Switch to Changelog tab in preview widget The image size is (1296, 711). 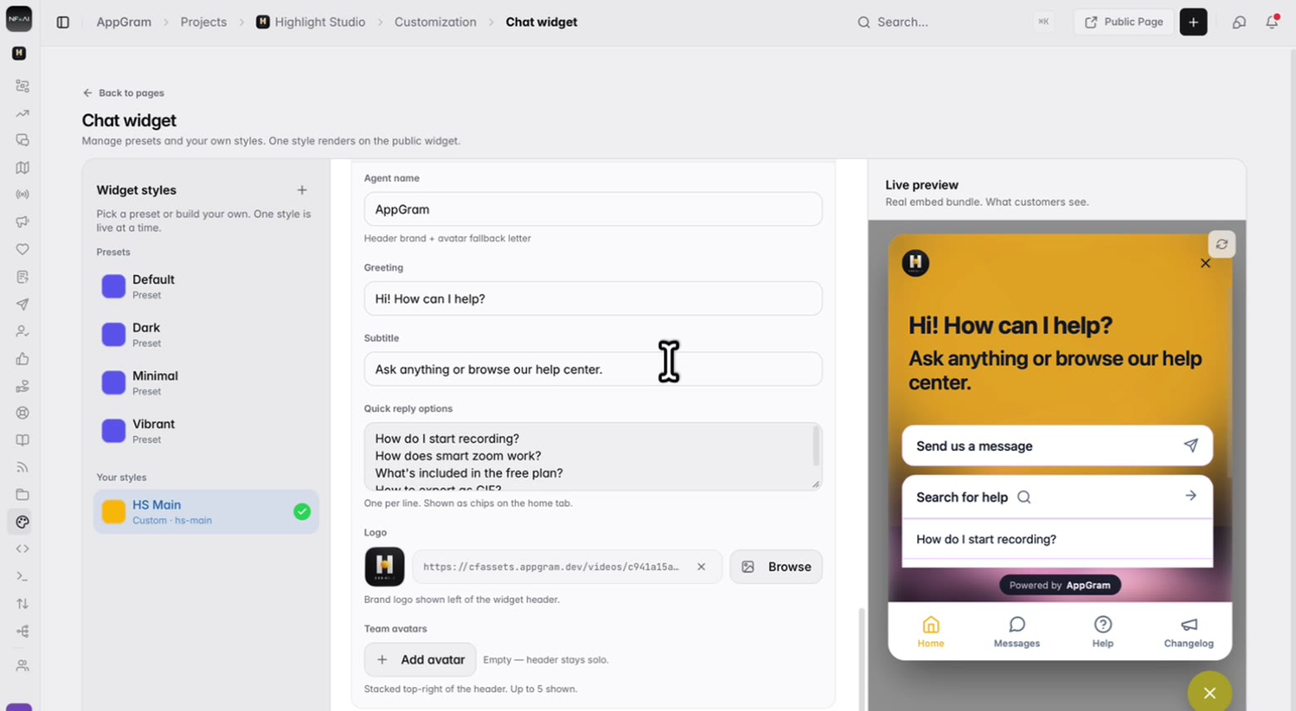tap(1189, 632)
